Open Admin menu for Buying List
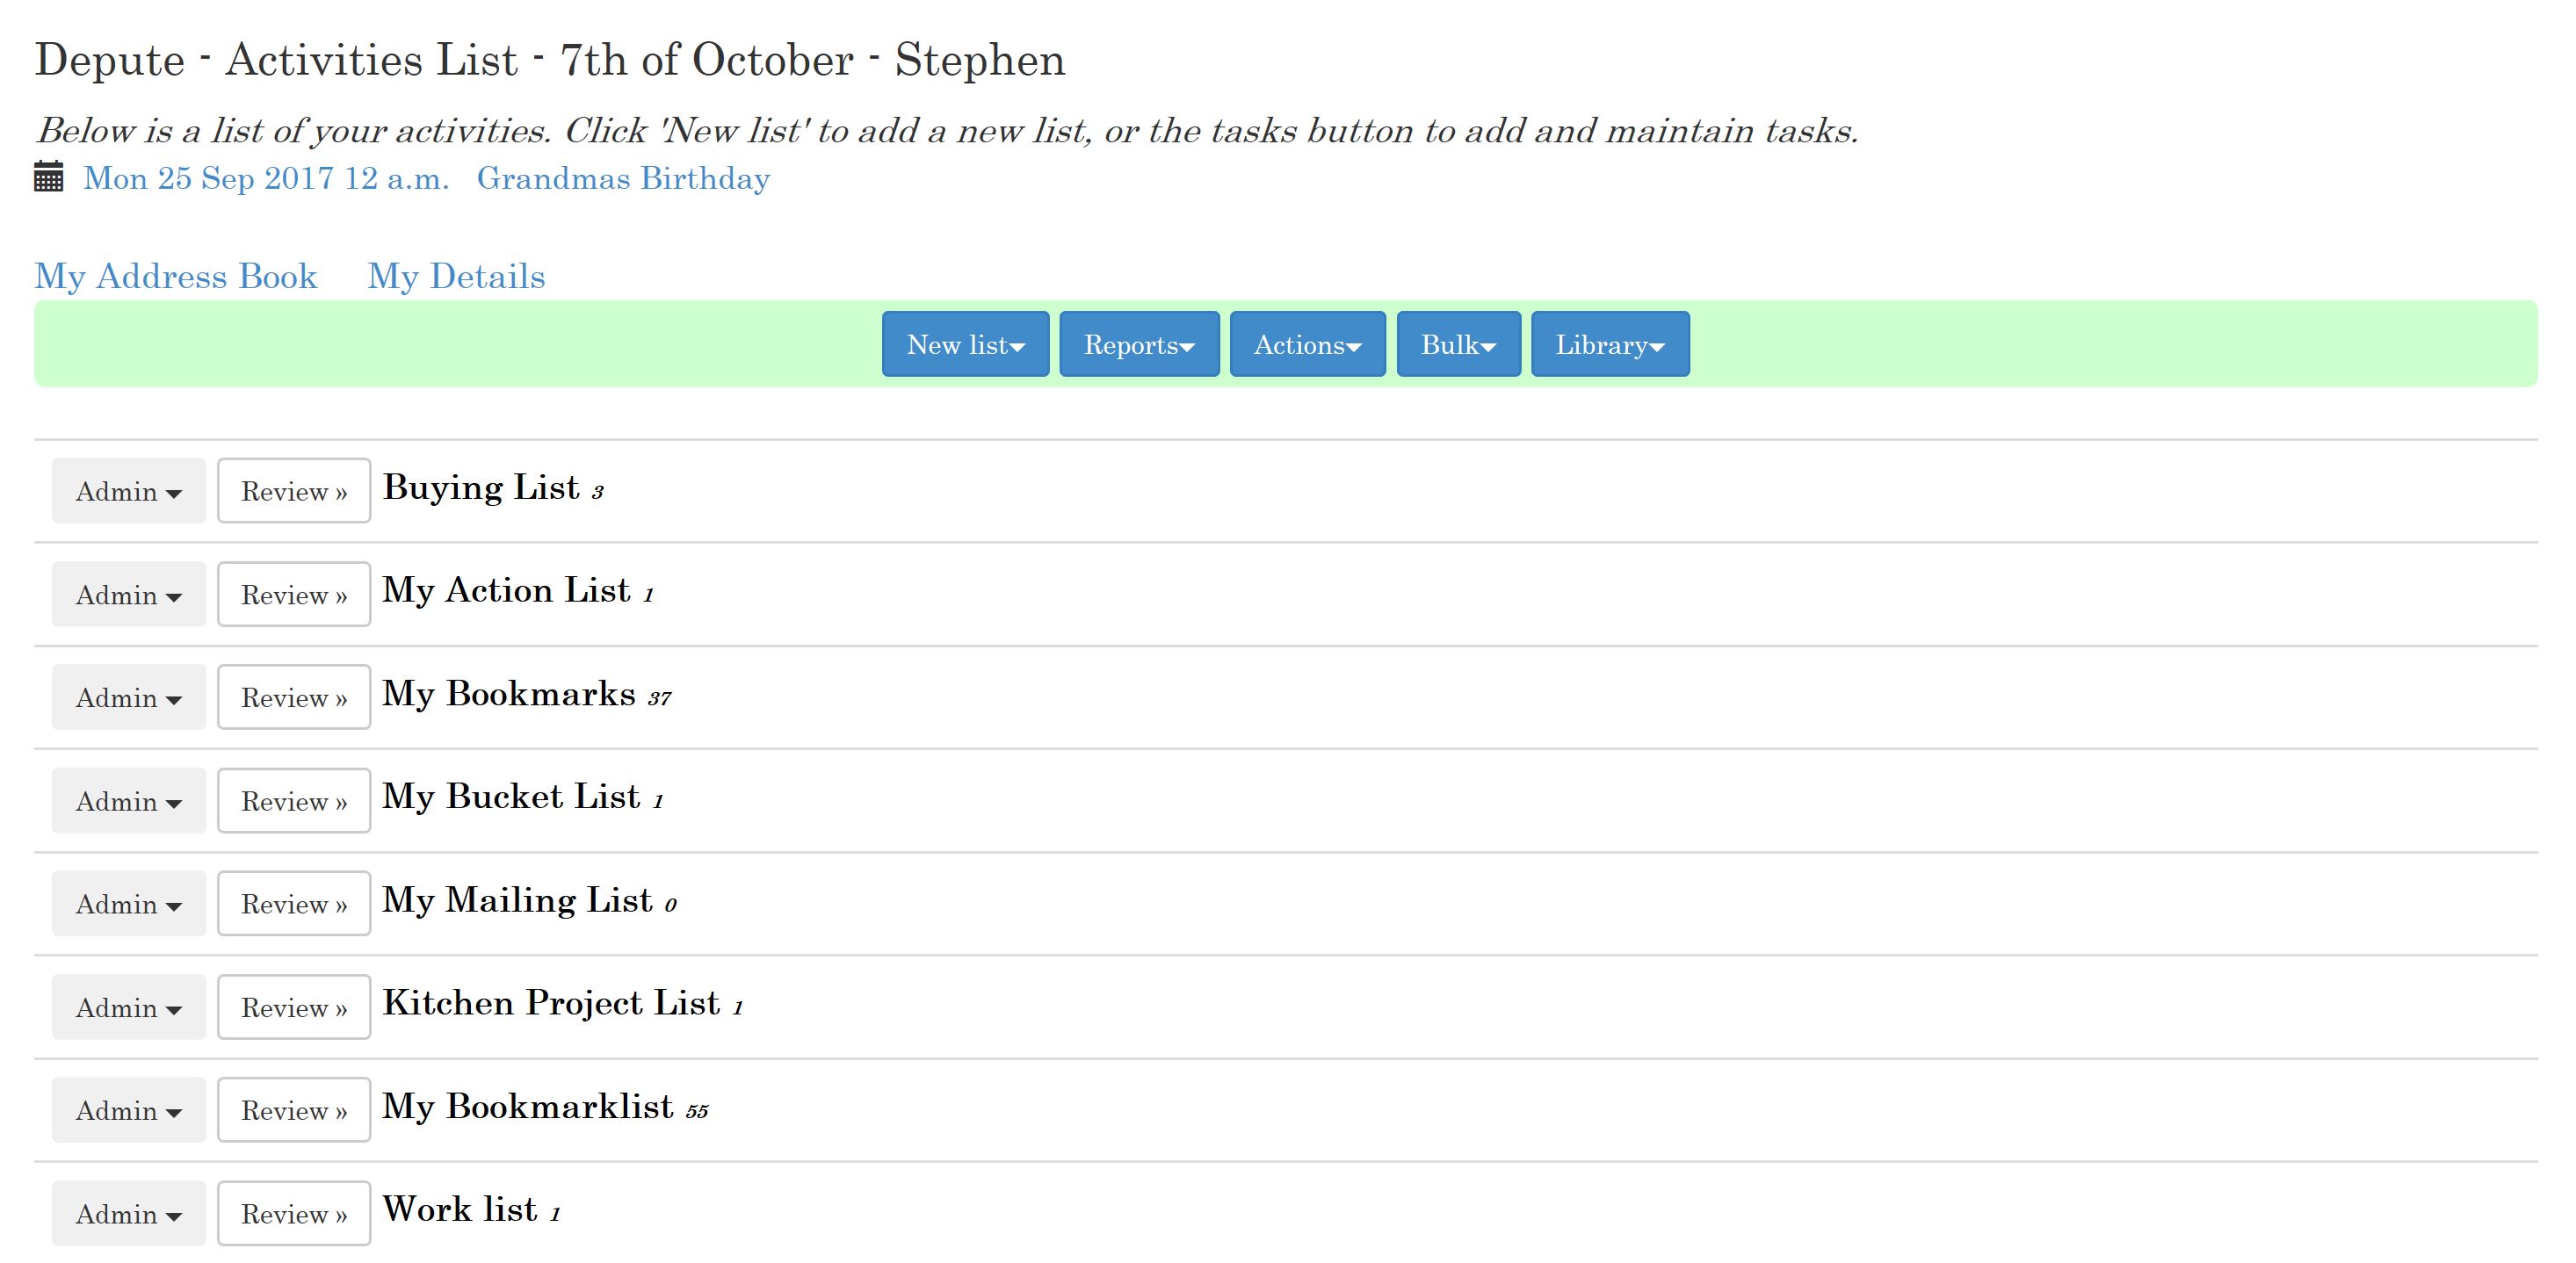 (129, 491)
